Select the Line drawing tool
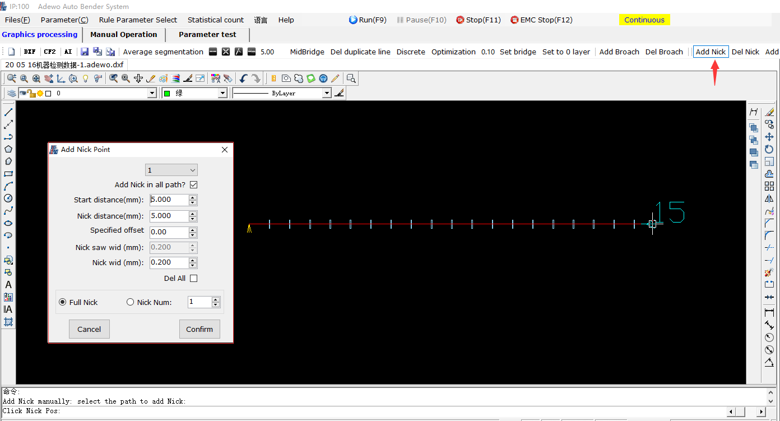 (8, 112)
